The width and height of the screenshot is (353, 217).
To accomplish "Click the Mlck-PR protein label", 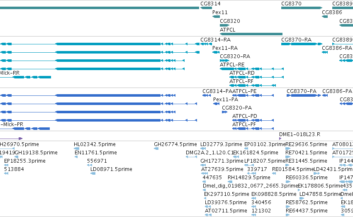I will pos(12,125).
